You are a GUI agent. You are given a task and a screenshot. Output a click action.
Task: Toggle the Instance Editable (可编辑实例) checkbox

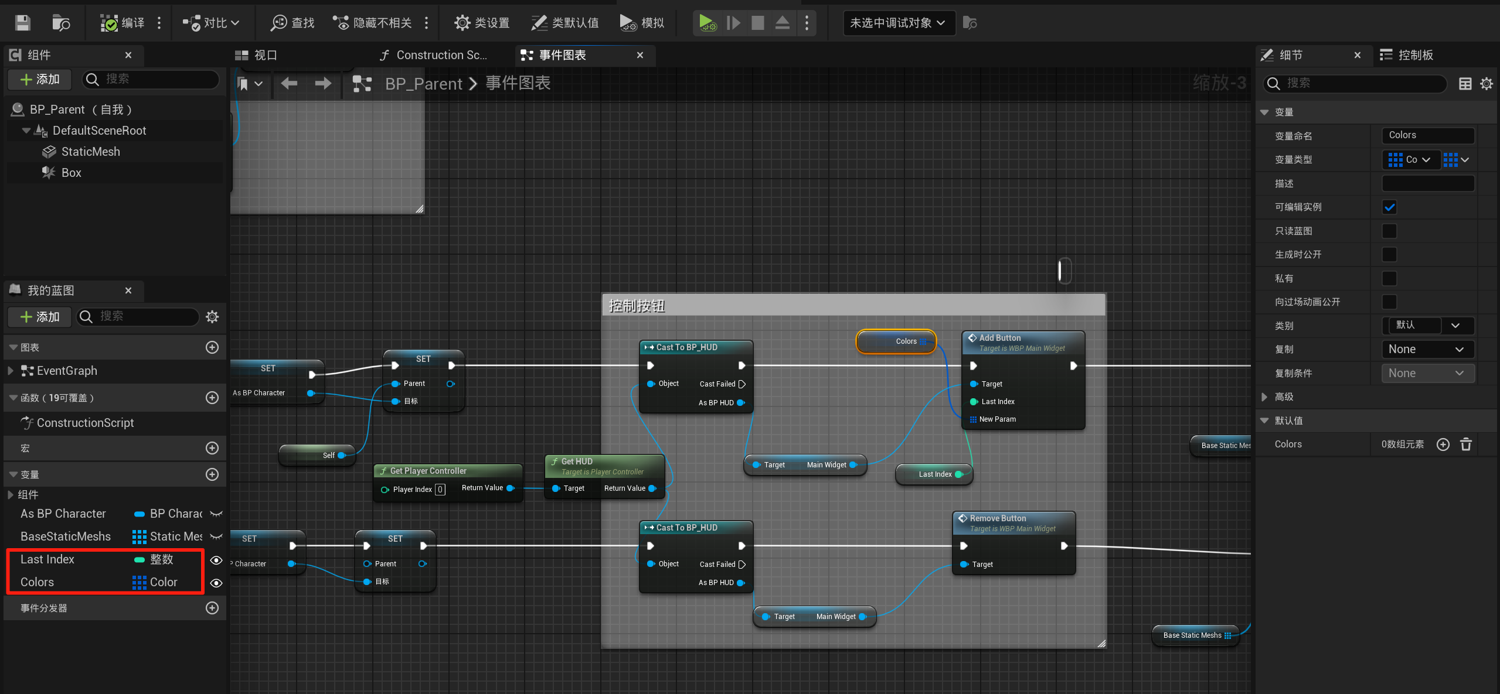(x=1389, y=207)
